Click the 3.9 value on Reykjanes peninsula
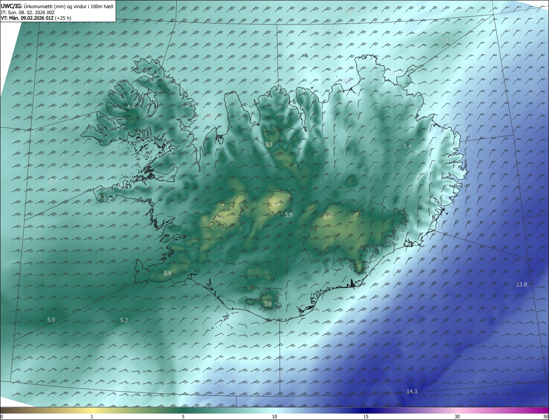 pos(167,274)
